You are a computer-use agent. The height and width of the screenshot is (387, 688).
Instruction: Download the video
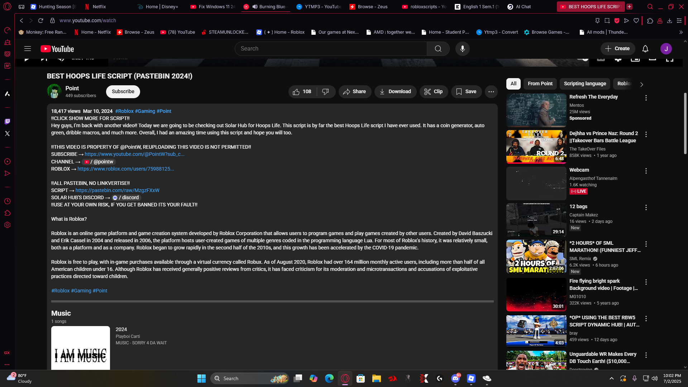(395, 92)
